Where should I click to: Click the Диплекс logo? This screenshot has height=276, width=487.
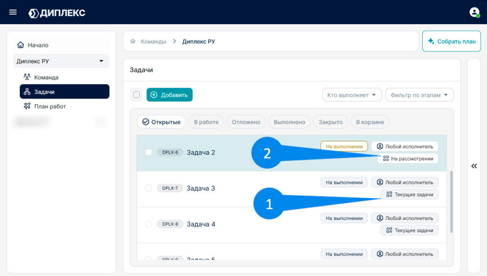pyautogui.click(x=57, y=13)
